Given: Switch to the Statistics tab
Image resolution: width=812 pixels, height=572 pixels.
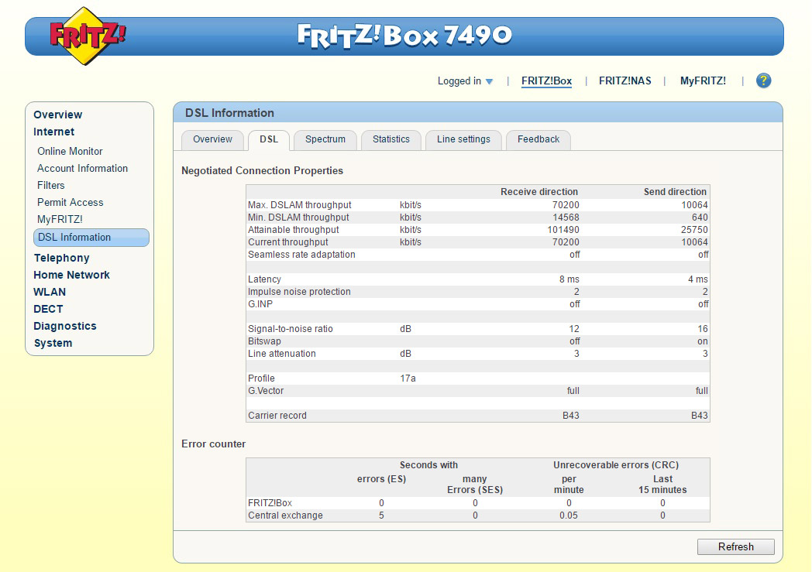Looking at the screenshot, I should click(391, 139).
